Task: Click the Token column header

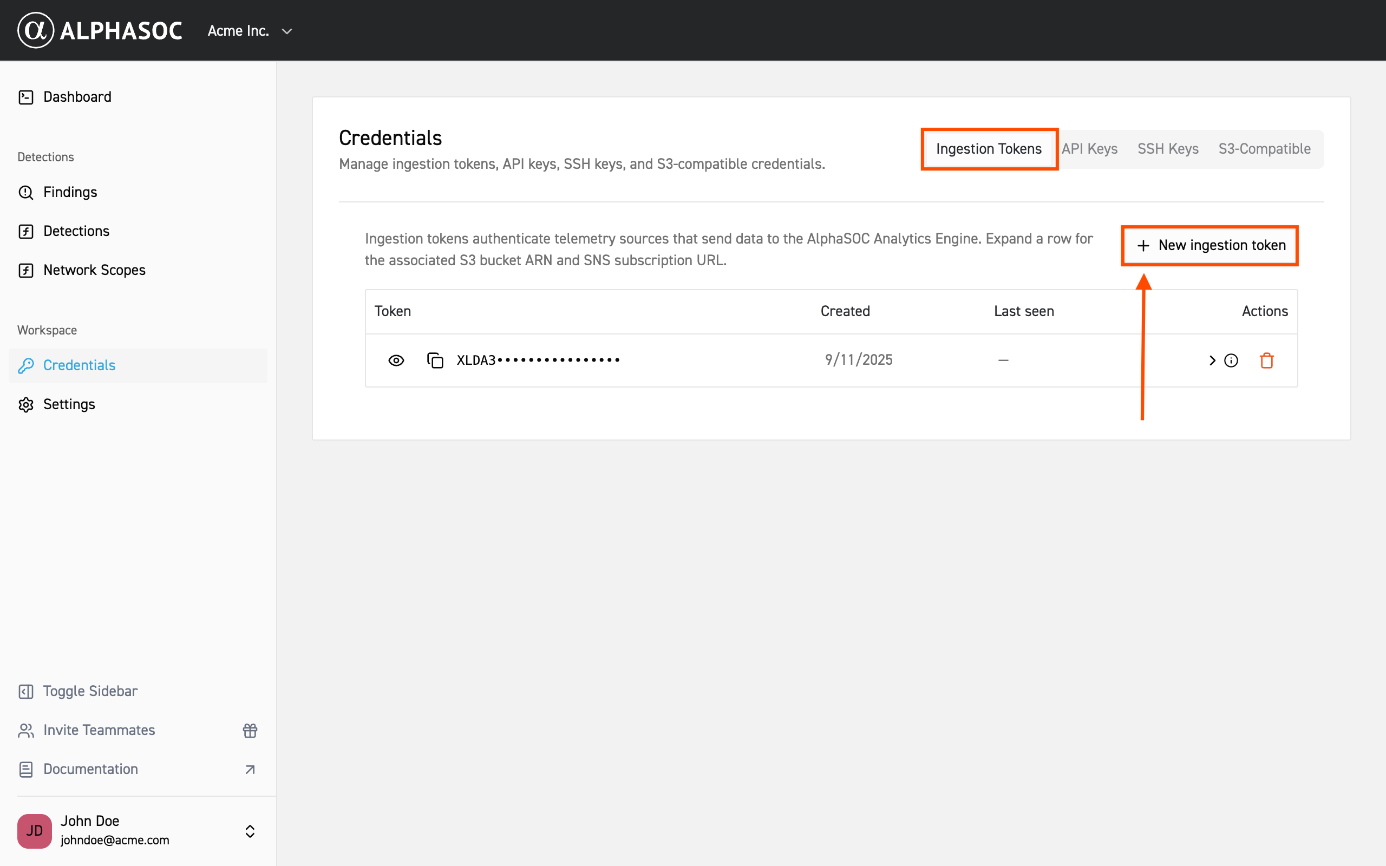Action: click(393, 311)
